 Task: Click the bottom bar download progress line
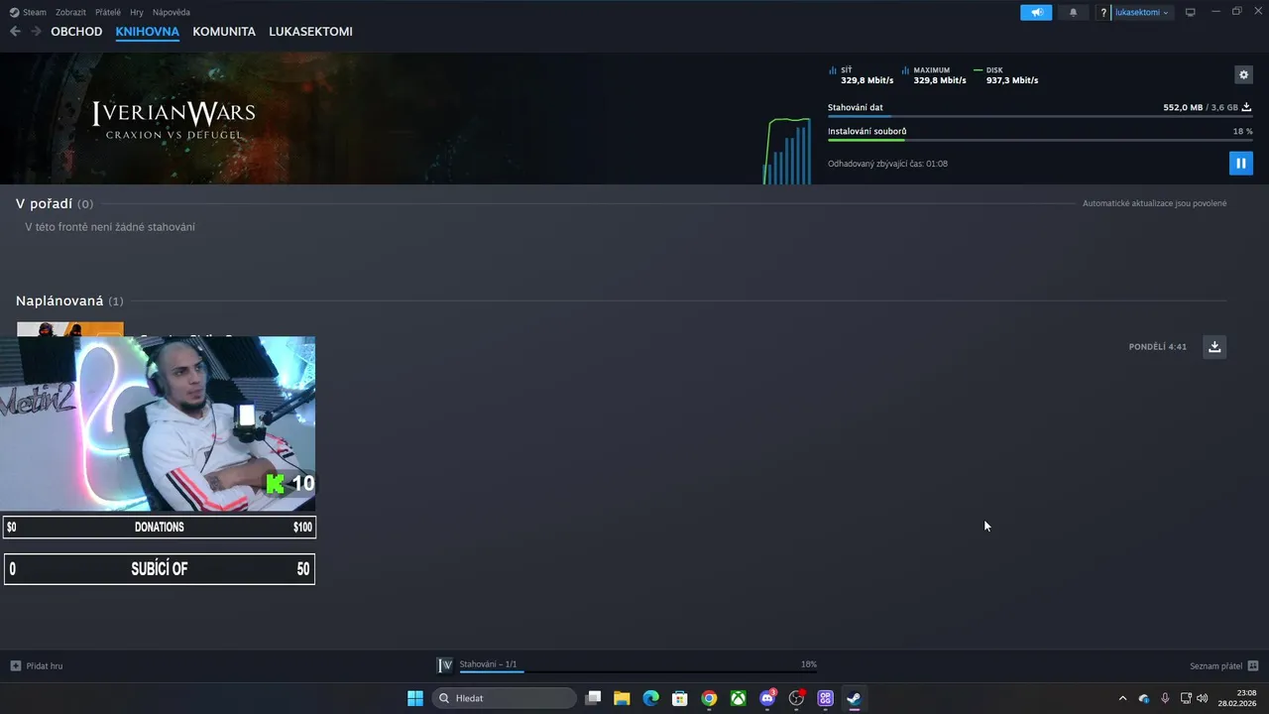tap(638, 671)
